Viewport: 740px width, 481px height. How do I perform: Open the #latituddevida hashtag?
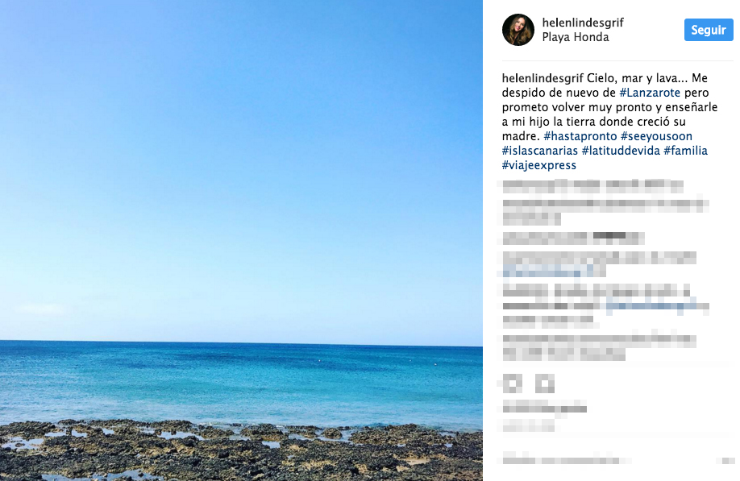pos(621,151)
